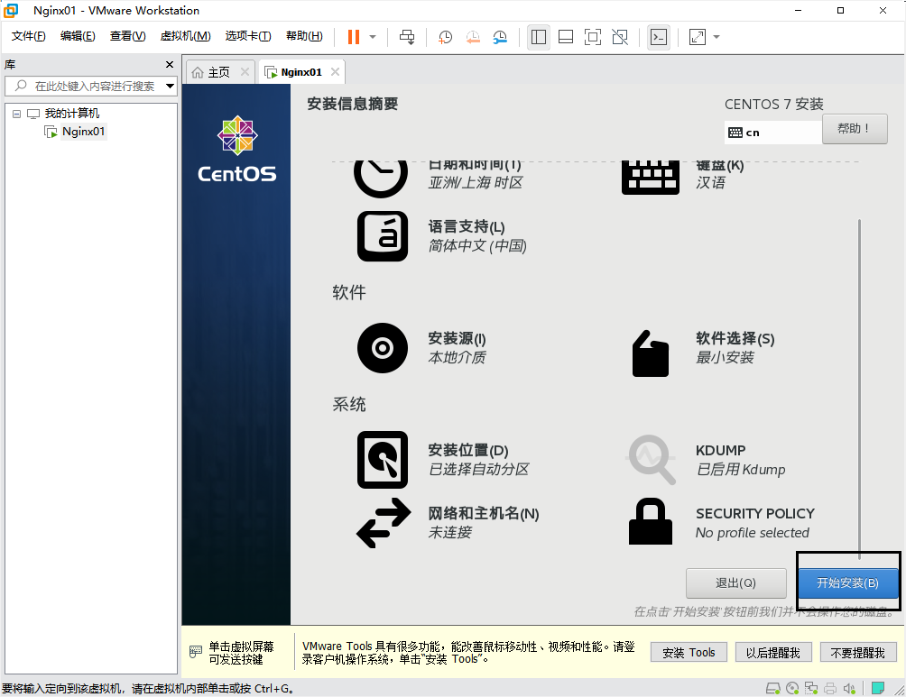The height and width of the screenshot is (697, 906).
Task: Click the hard disk status bar icon
Action: click(x=772, y=688)
